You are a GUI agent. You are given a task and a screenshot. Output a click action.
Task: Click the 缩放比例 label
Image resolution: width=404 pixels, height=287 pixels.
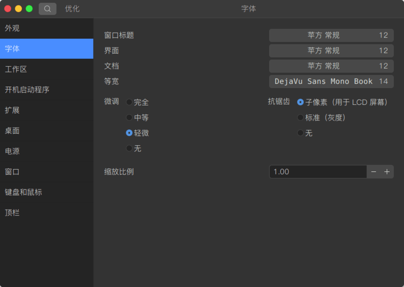coord(119,172)
